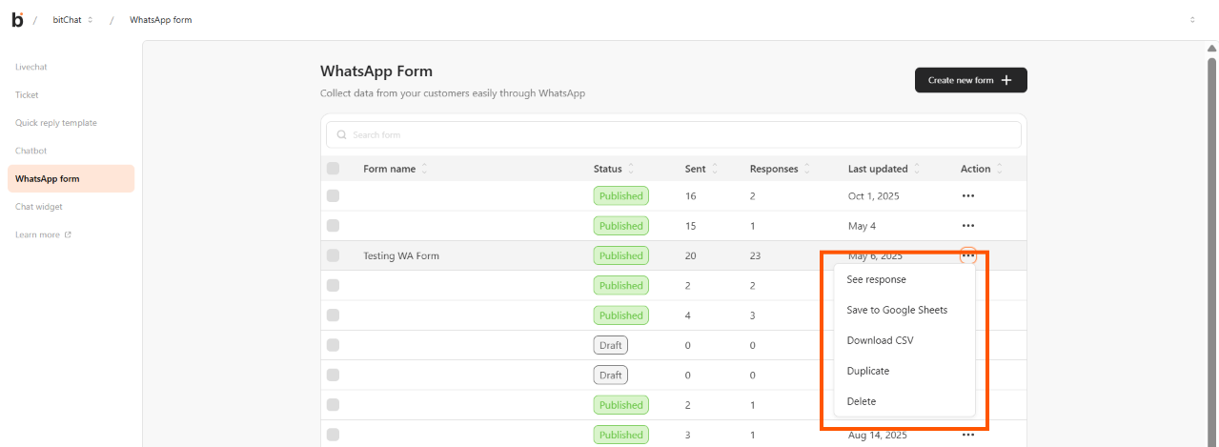
Task: Click the Collect data from your customers subtitle
Action: [x=453, y=93]
